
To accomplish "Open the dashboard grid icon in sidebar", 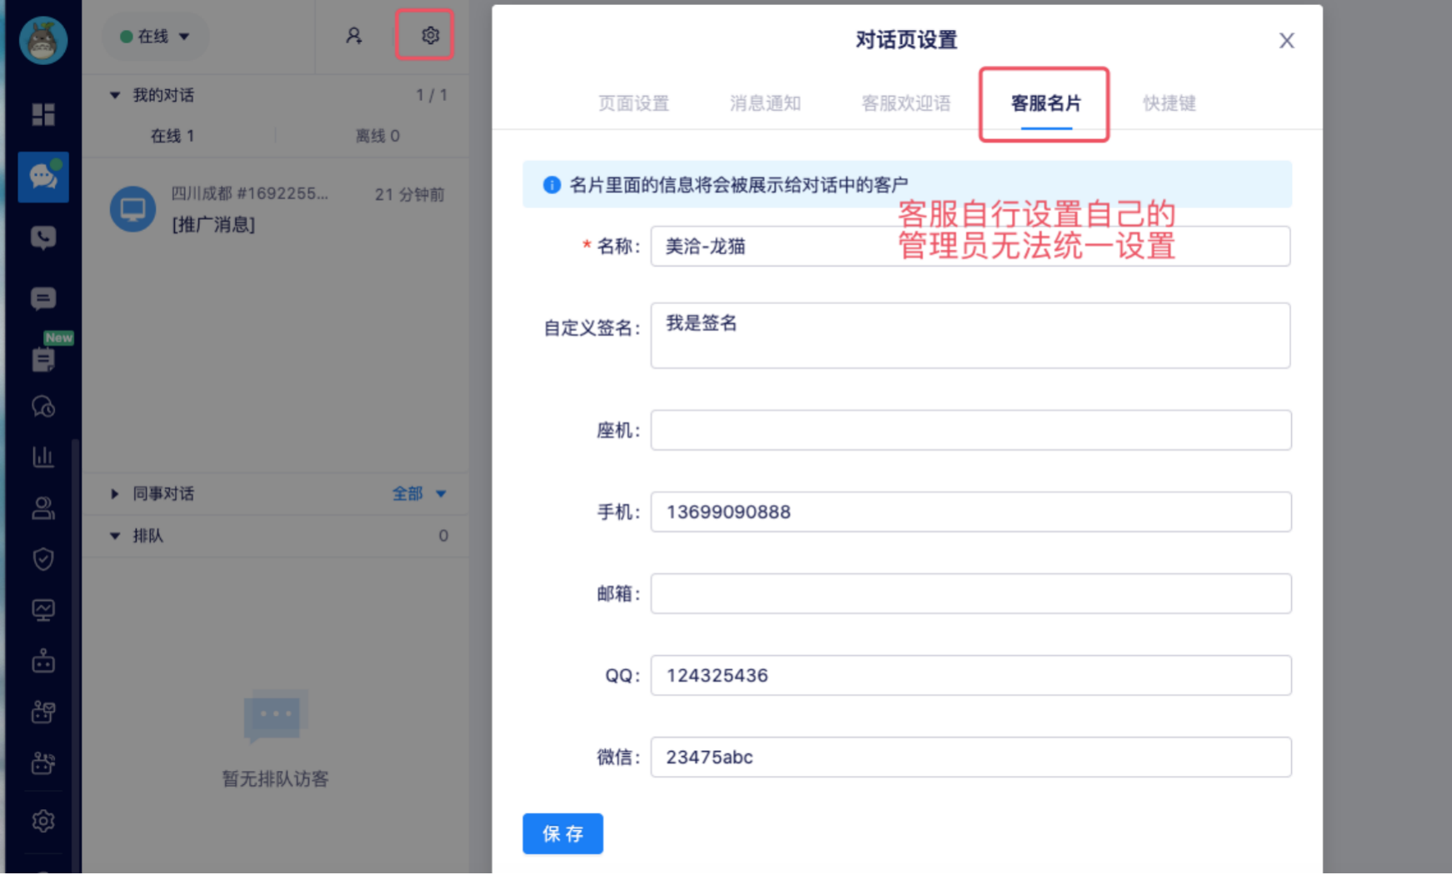I will [x=43, y=114].
